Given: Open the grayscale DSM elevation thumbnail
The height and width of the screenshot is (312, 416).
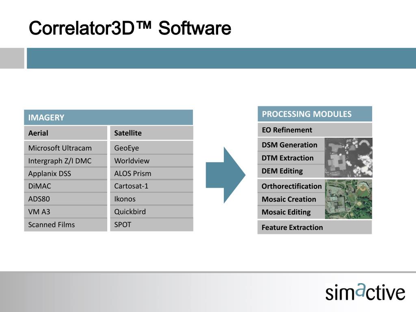Looking at the screenshot, I should 348,158.
